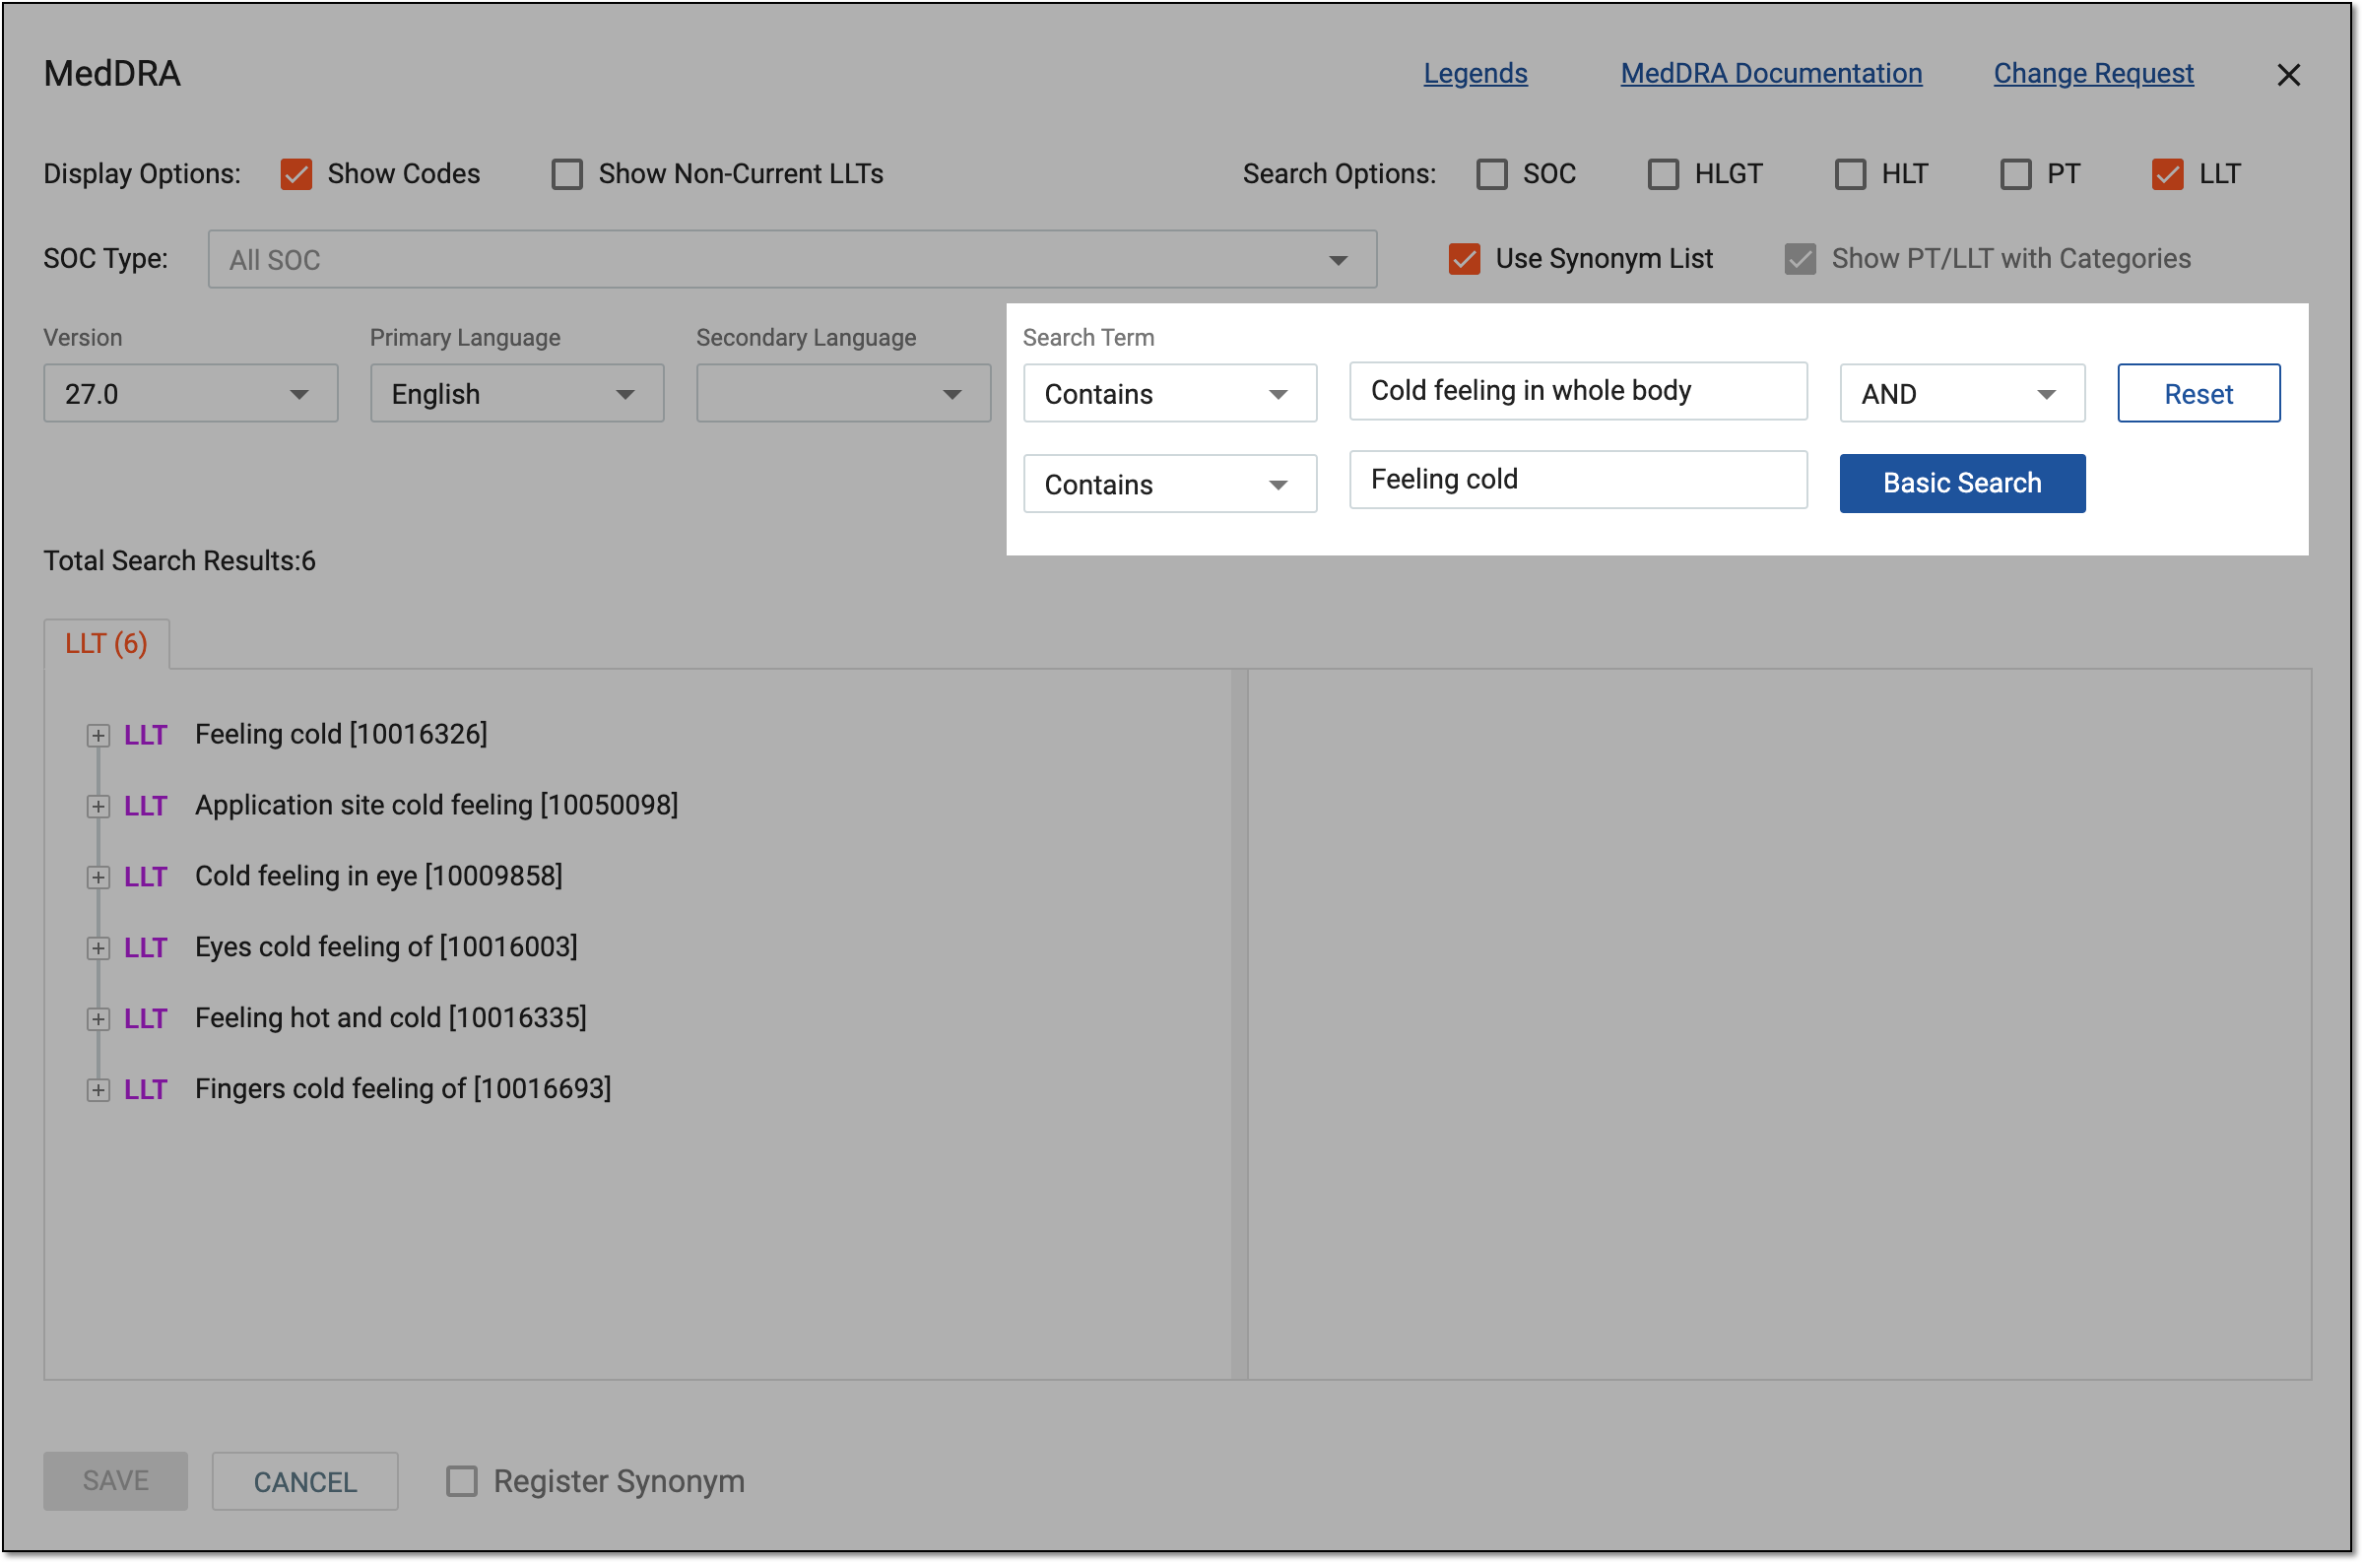2362x1562 pixels.
Task: Select Application site cold feeling [10050098]
Action: [436, 805]
